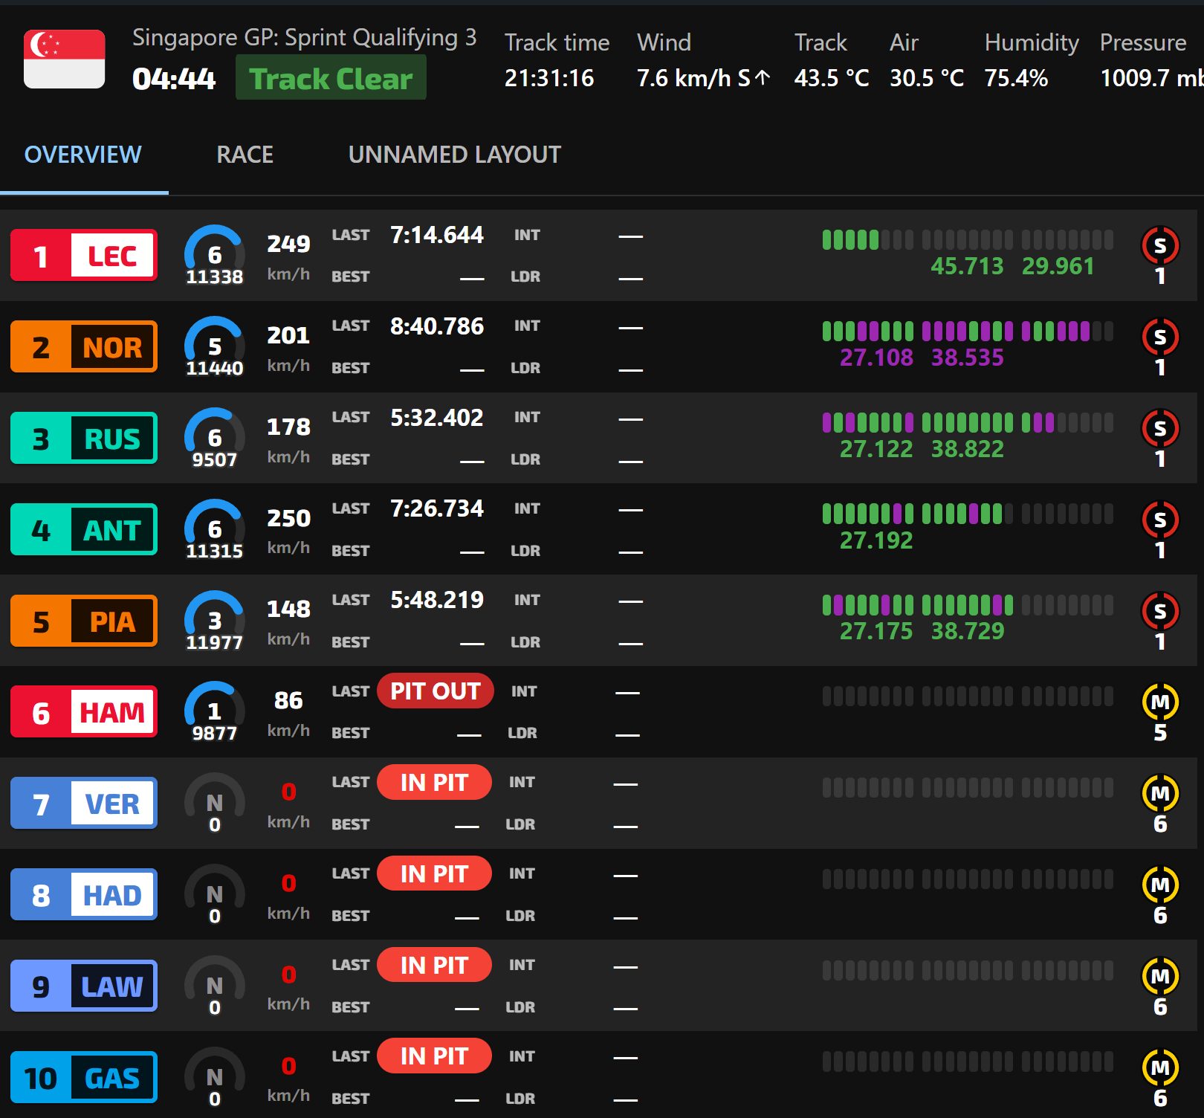This screenshot has width=1204, height=1118.
Task: Click RUS's mini-sector progress bars
Action: pyautogui.click(x=968, y=422)
